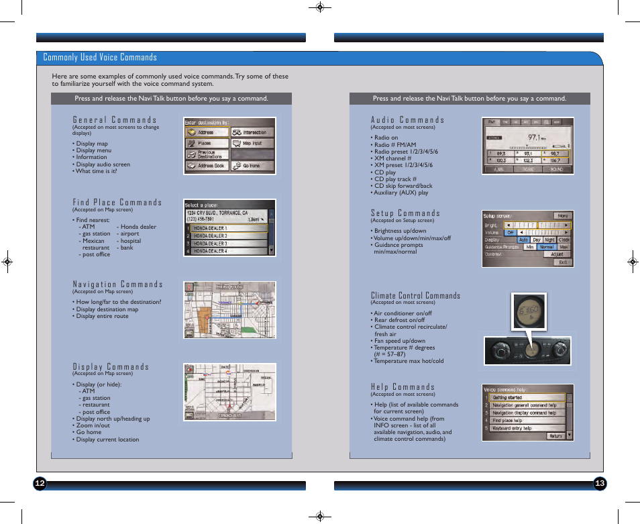The height and width of the screenshot is (524, 640).
Task: Open the Address Book entry
Action: click(x=207, y=166)
